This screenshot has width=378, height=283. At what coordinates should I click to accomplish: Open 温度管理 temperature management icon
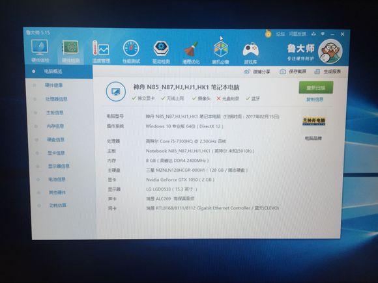[x=101, y=51]
